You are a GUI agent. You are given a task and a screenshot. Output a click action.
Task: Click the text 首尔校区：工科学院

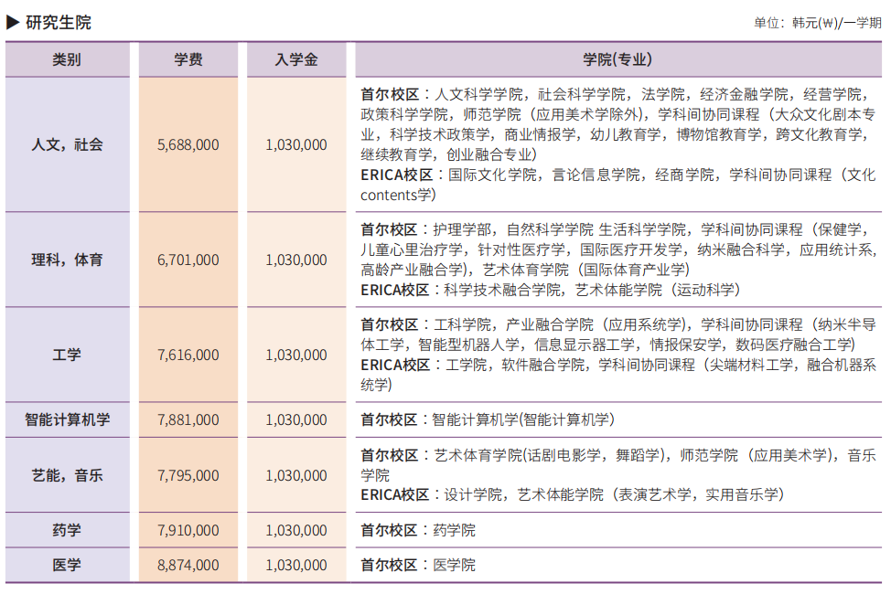[x=426, y=324]
